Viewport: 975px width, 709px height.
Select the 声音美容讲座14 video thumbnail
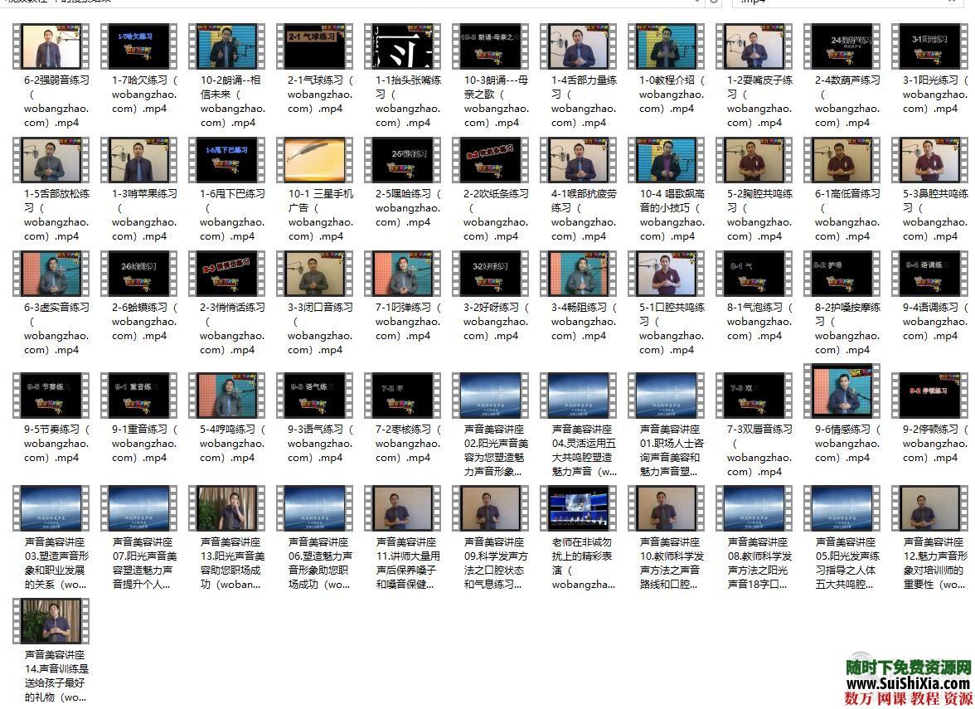pyautogui.click(x=51, y=622)
